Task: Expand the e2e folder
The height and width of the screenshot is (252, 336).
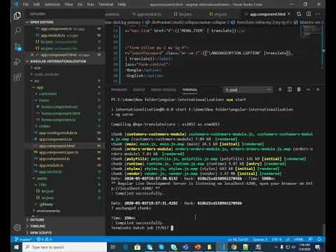Action: coord(37,68)
